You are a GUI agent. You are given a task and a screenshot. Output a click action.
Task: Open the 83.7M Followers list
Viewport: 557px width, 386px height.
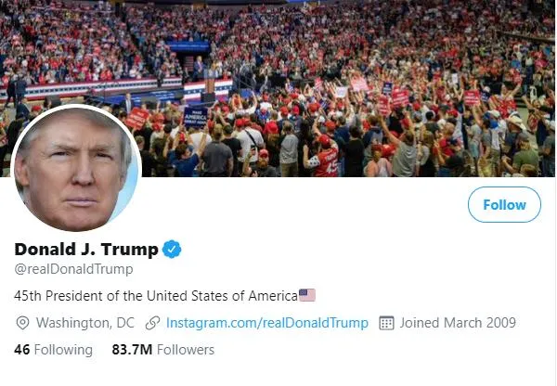click(x=163, y=350)
